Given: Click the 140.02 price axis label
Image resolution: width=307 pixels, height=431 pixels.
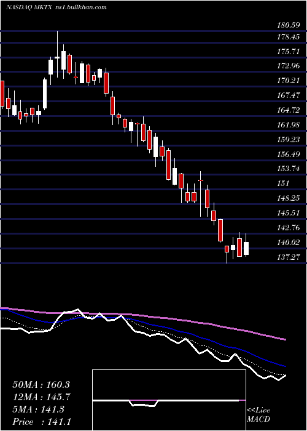Looking at the screenshot, I should tap(288, 243).
